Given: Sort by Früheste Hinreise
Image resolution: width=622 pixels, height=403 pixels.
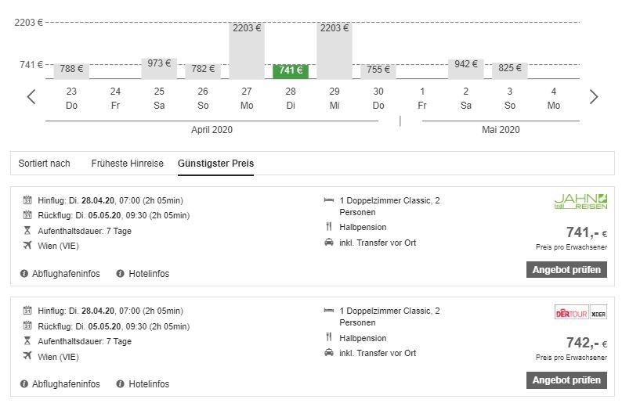Looking at the screenshot, I should pos(127,164).
